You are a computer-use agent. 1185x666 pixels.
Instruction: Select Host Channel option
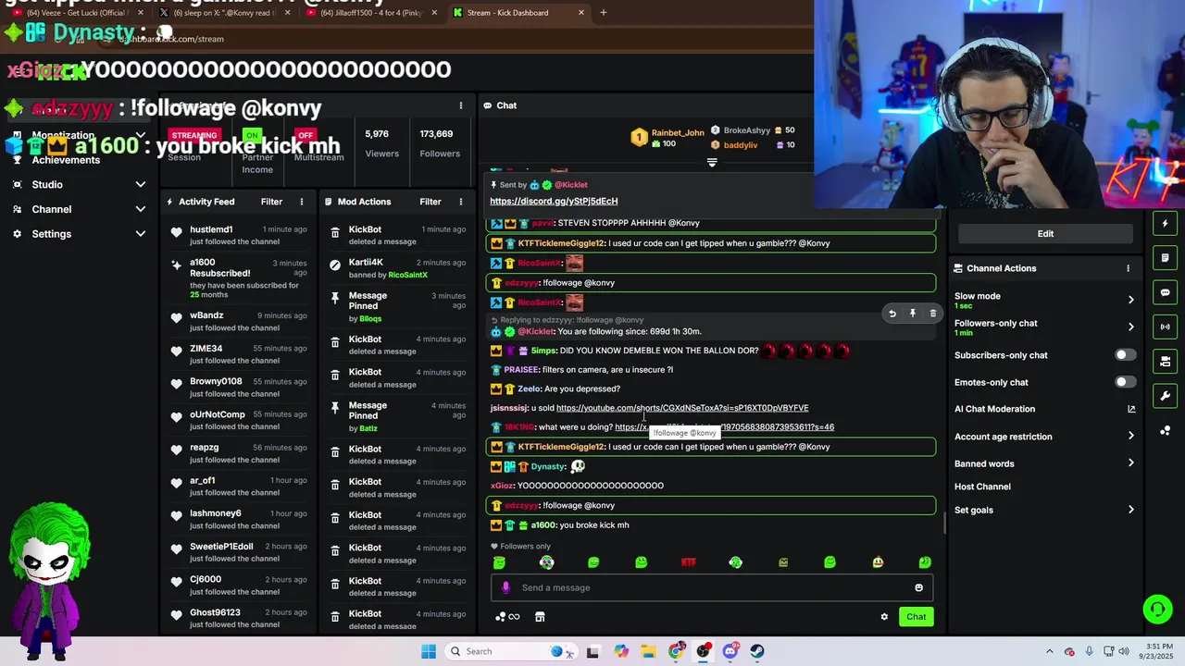[982, 487]
